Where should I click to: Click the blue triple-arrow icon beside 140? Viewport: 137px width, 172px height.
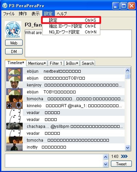(124, 156)
